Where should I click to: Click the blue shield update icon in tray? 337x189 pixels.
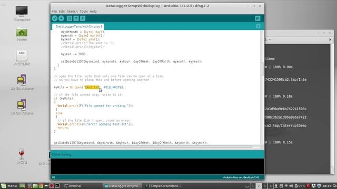click(x=319, y=186)
